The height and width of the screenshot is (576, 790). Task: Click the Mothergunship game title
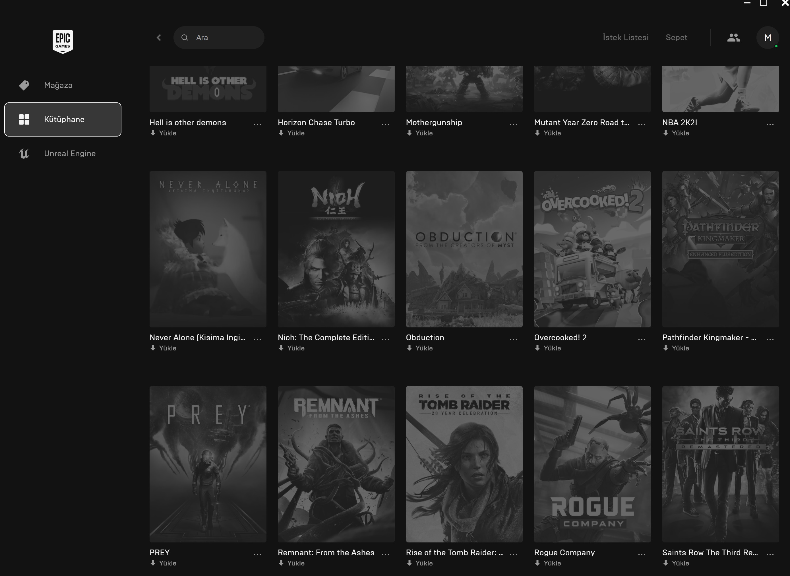click(434, 123)
